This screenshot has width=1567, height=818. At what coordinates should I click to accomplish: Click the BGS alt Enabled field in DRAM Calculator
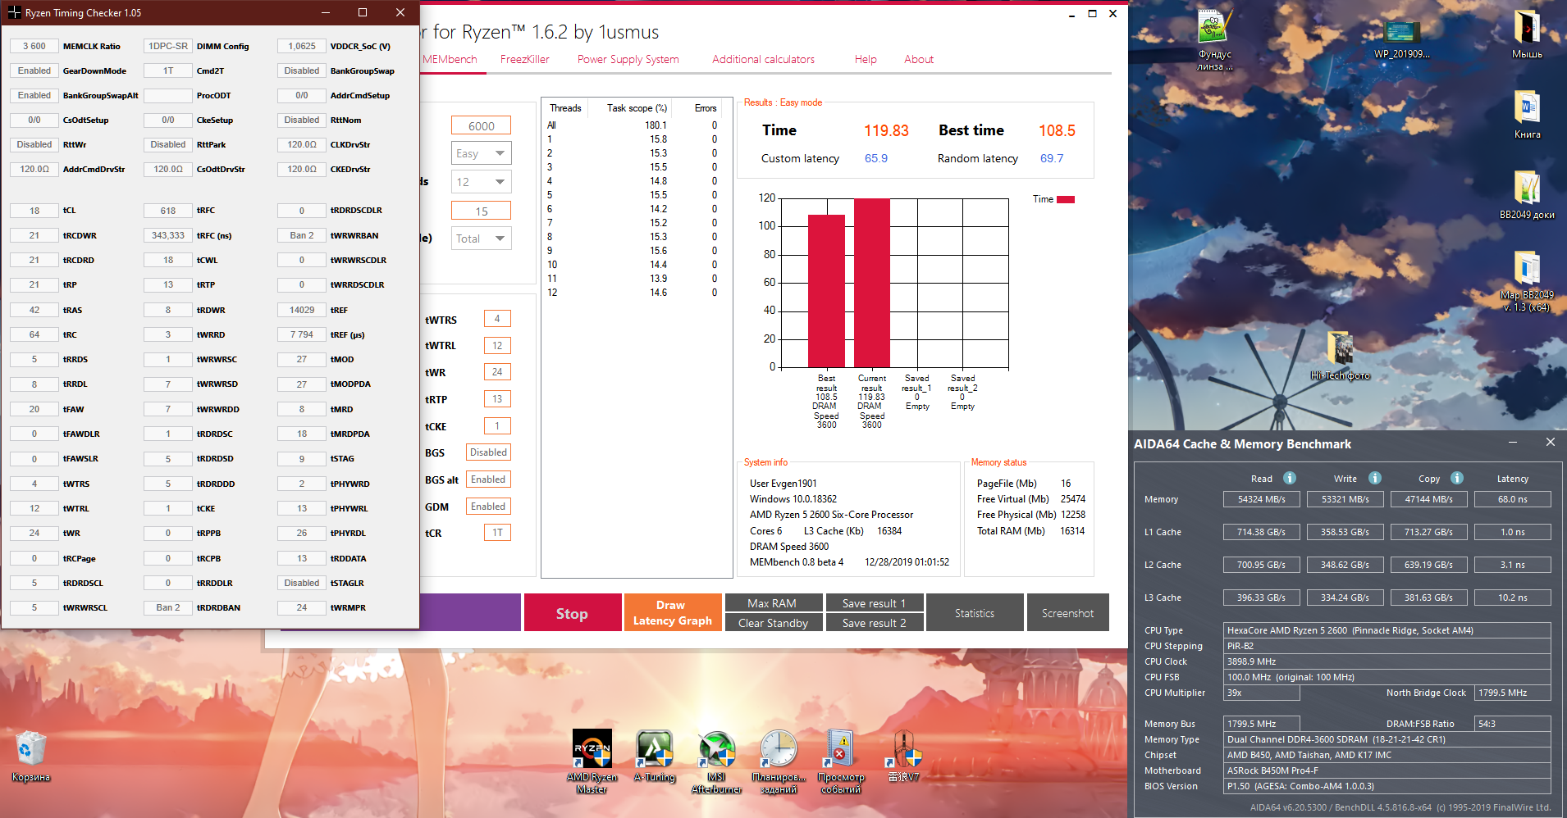(x=488, y=479)
